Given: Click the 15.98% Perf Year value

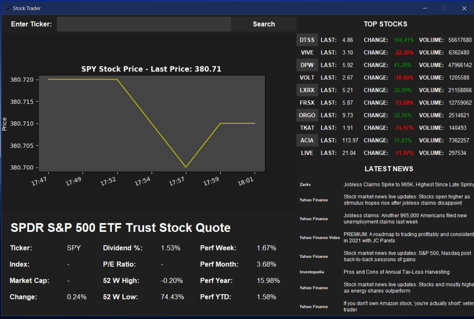Looking at the screenshot, I should [x=268, y=281].
